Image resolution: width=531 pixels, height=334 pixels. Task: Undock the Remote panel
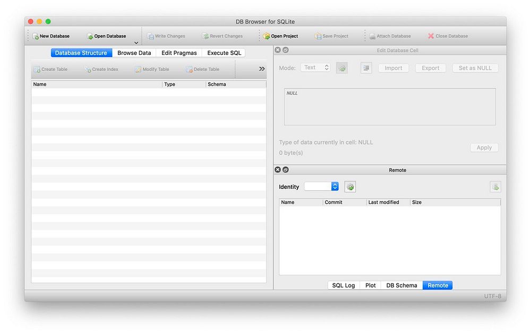click(286, 170)
